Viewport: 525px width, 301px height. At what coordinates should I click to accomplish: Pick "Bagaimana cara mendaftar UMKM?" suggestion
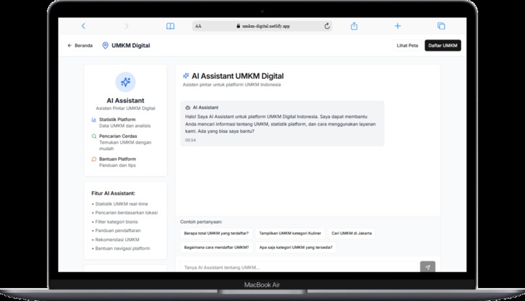click(216, 248)
